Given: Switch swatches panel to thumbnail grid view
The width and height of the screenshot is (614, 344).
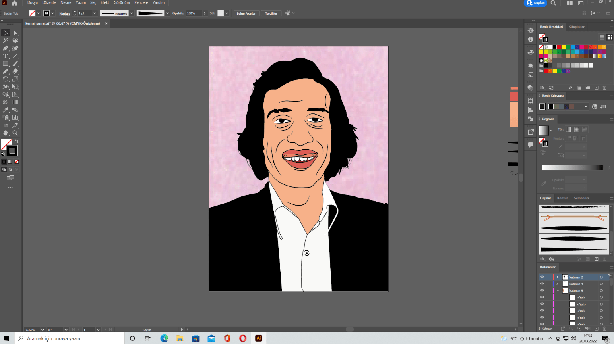Looking at the screenshot, I should [610, 37].
